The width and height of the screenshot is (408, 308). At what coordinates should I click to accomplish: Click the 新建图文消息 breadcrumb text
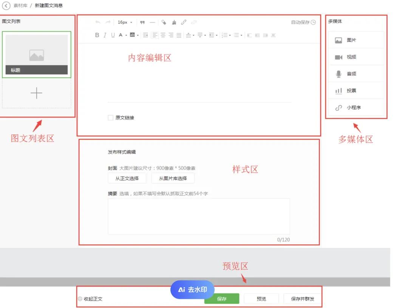click(x=49, y=5)
